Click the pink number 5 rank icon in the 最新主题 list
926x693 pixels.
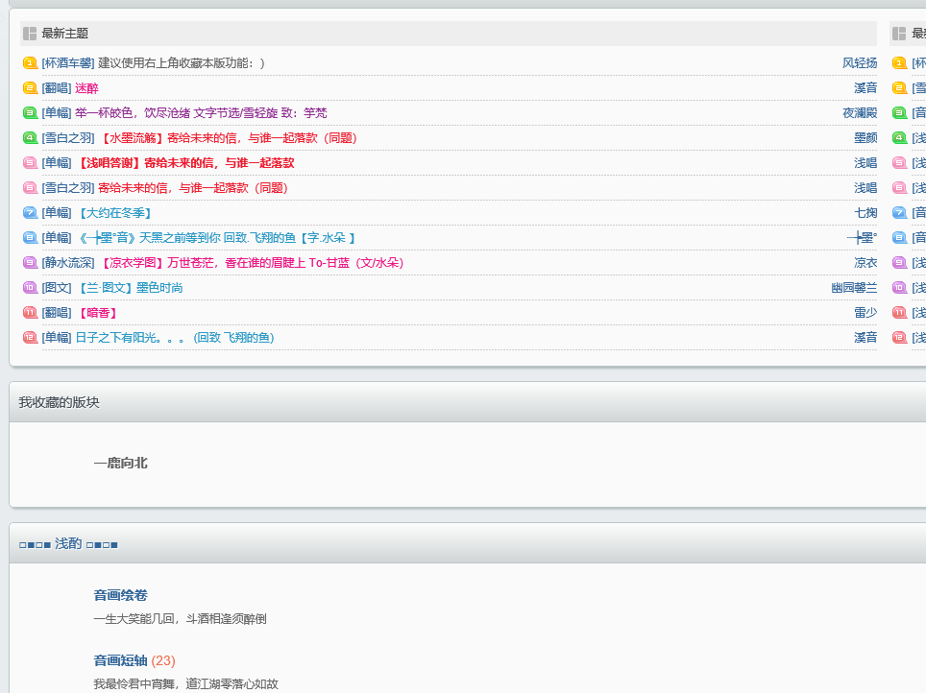30,163
